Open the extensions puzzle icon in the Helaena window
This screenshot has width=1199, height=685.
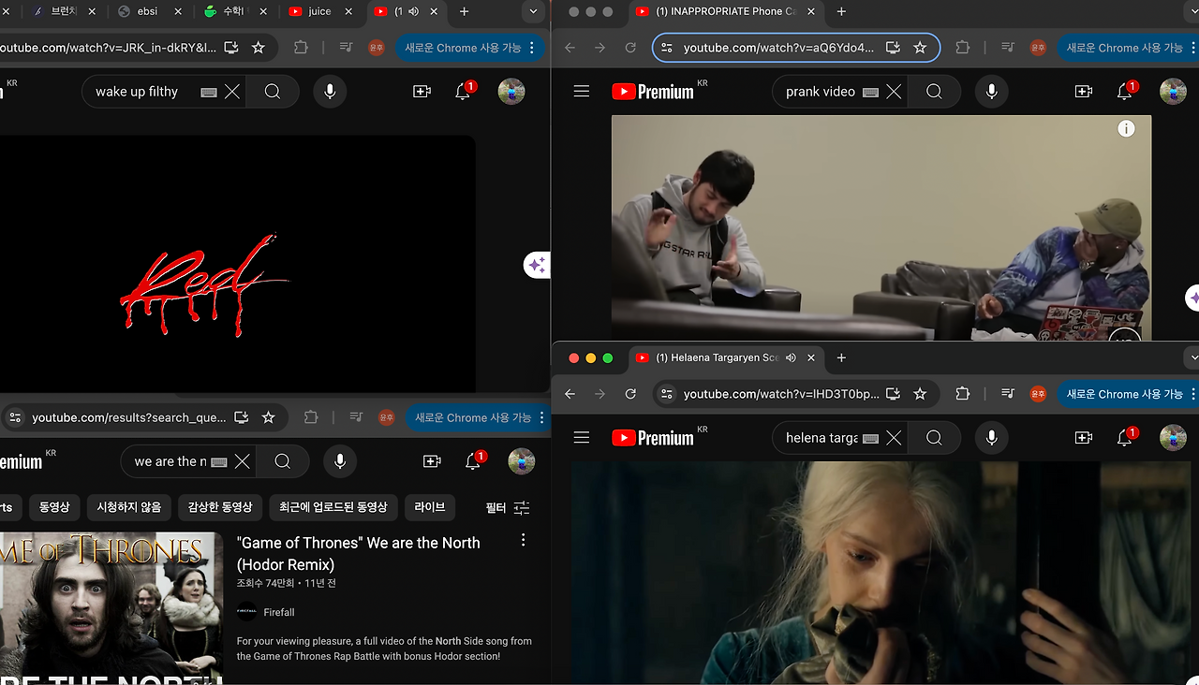click(x=962, y=394)
